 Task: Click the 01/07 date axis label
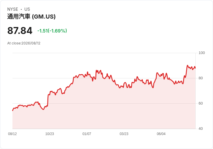(87, 134)
